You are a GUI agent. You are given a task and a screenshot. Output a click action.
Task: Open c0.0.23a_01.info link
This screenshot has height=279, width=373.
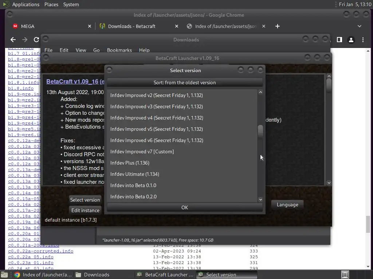click(31, 263)
